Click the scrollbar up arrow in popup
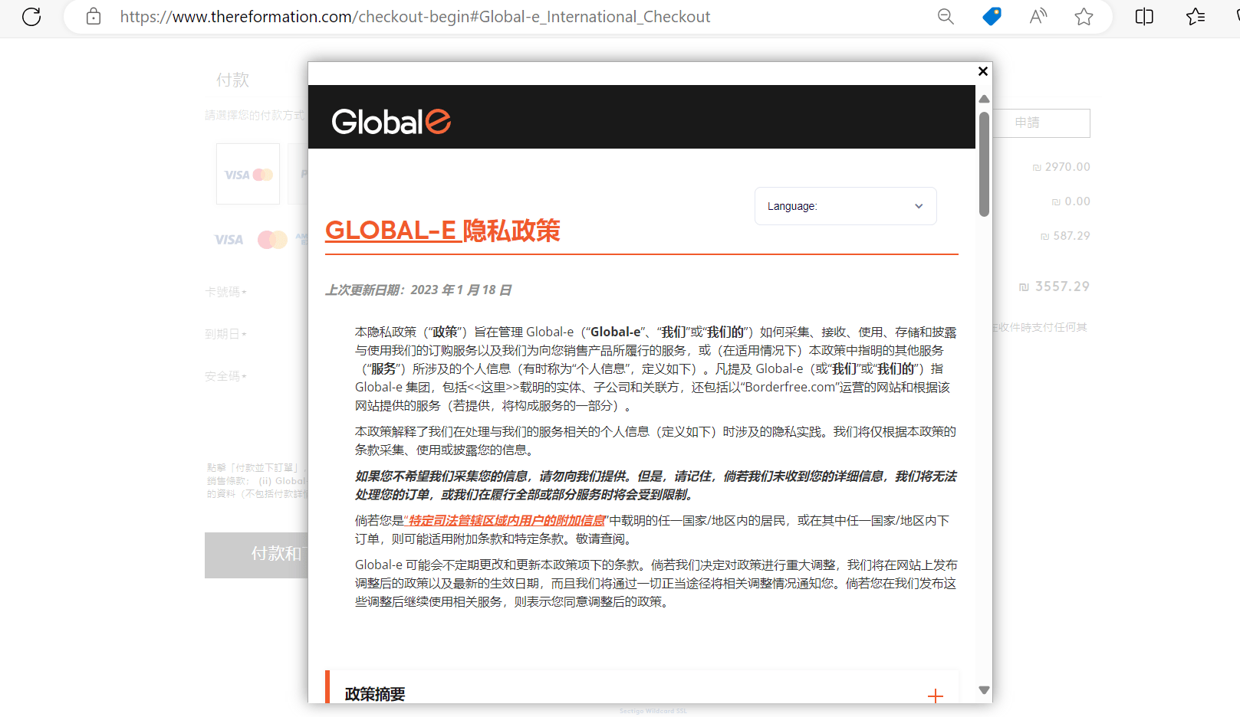 click(x=984, y=99)
